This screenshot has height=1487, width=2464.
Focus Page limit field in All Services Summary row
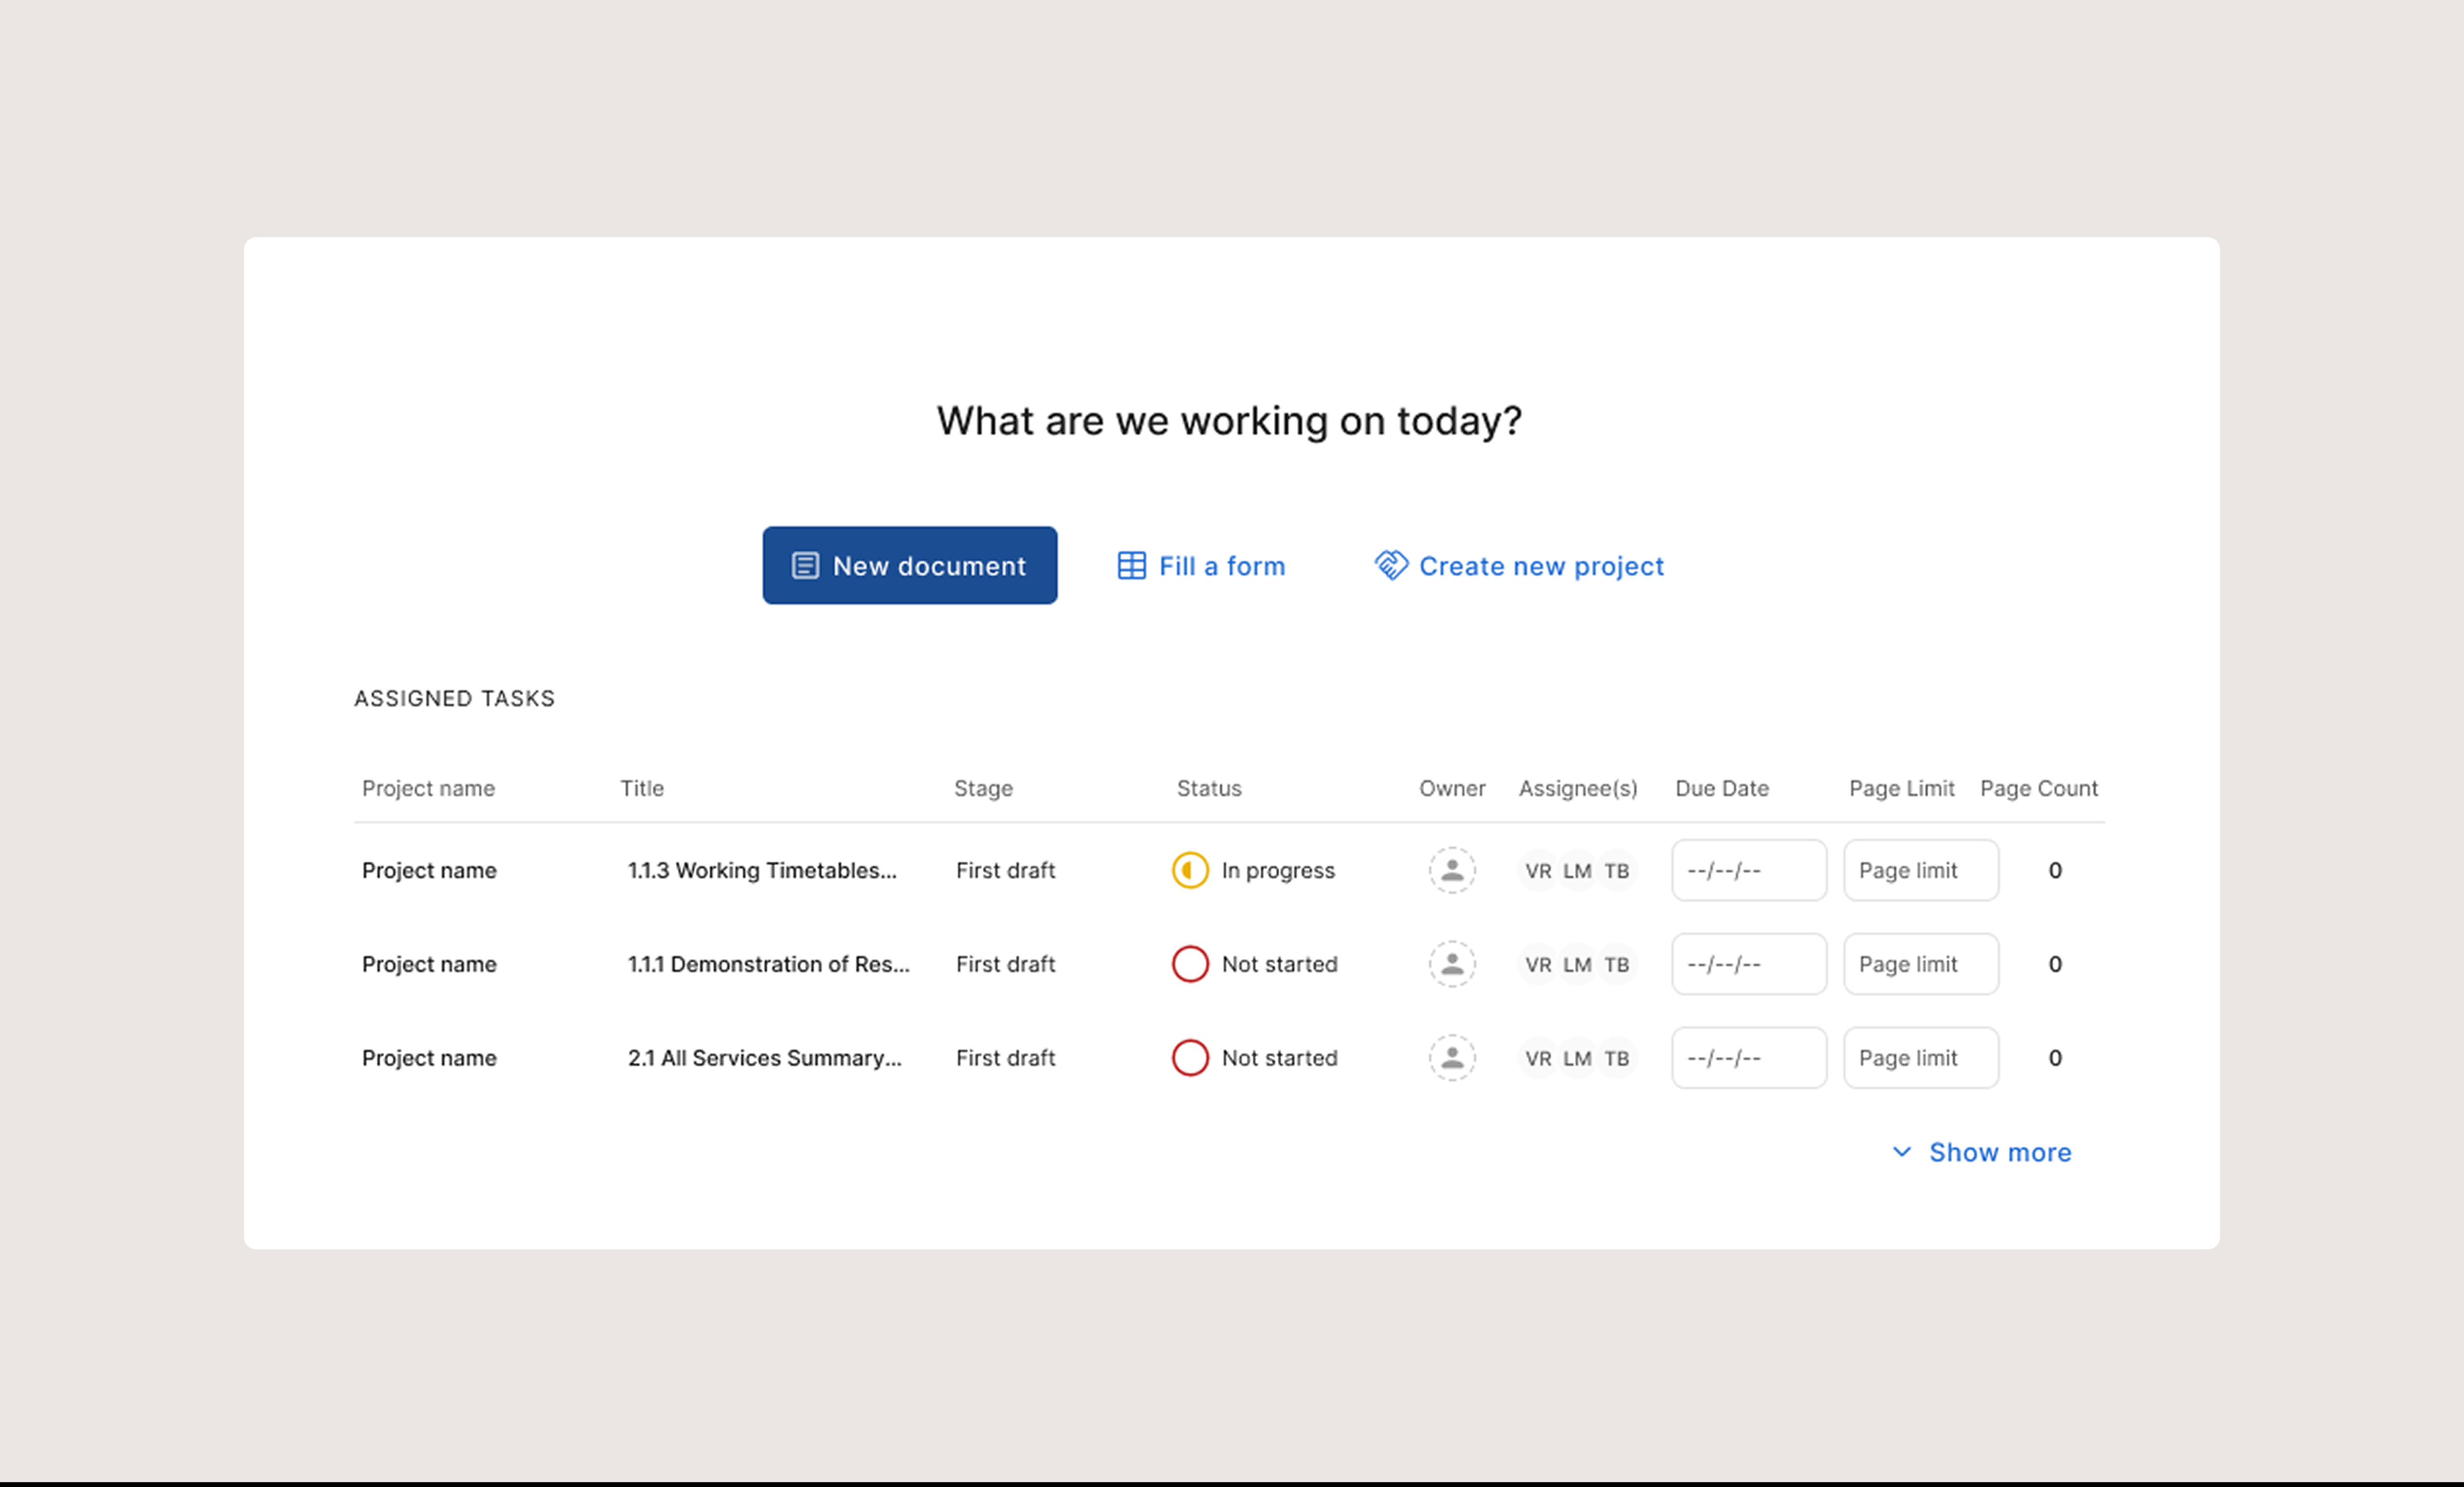coord(1921,1058)
